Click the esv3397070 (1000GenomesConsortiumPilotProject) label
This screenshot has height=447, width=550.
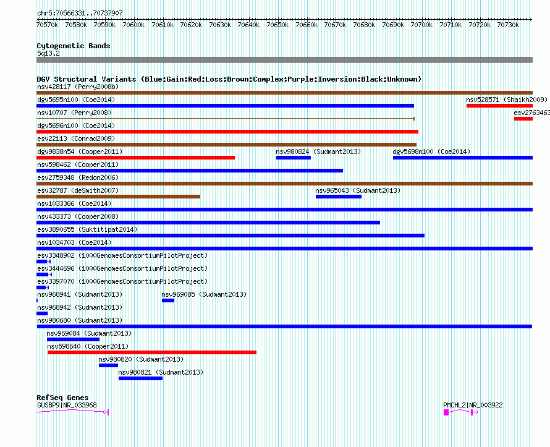click(x=122, y=281)
